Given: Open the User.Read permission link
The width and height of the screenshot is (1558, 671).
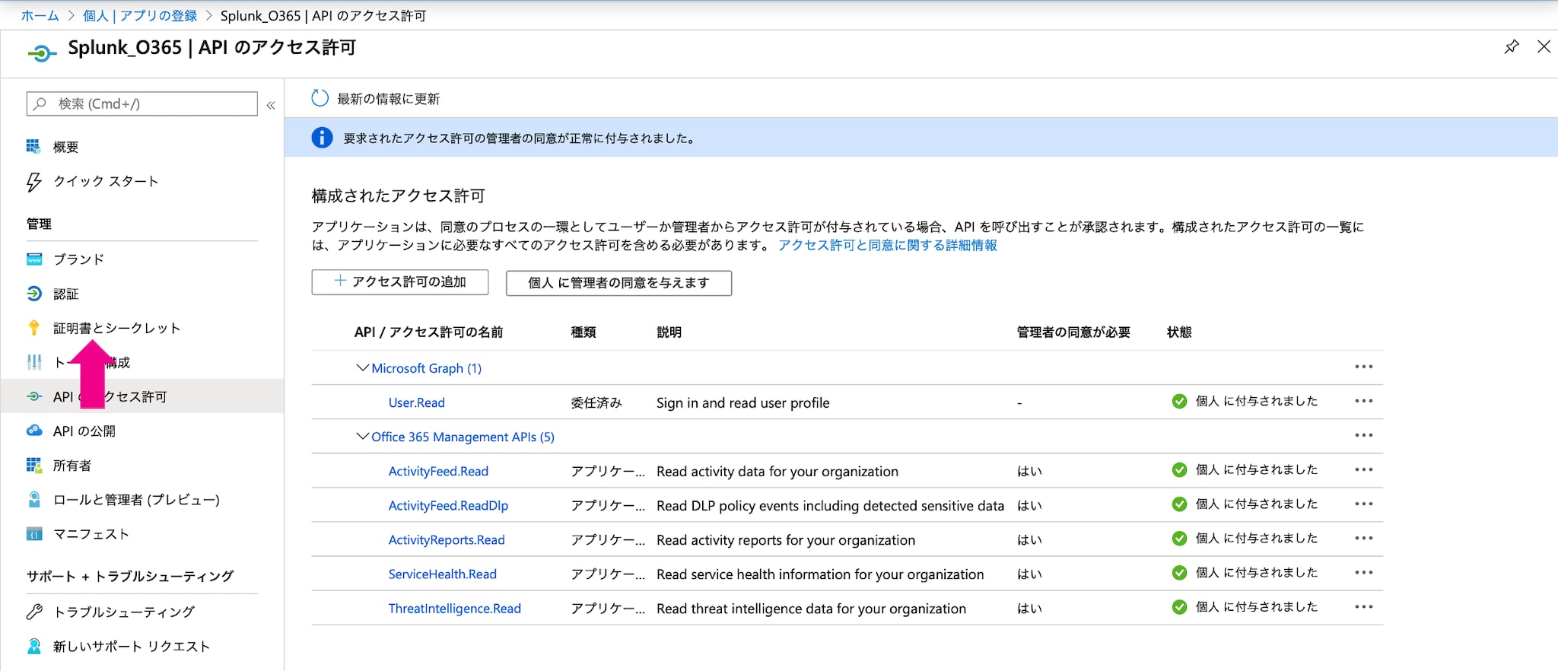Looking at the screenshot, I should pyautogui.click(x=416, y=402).
